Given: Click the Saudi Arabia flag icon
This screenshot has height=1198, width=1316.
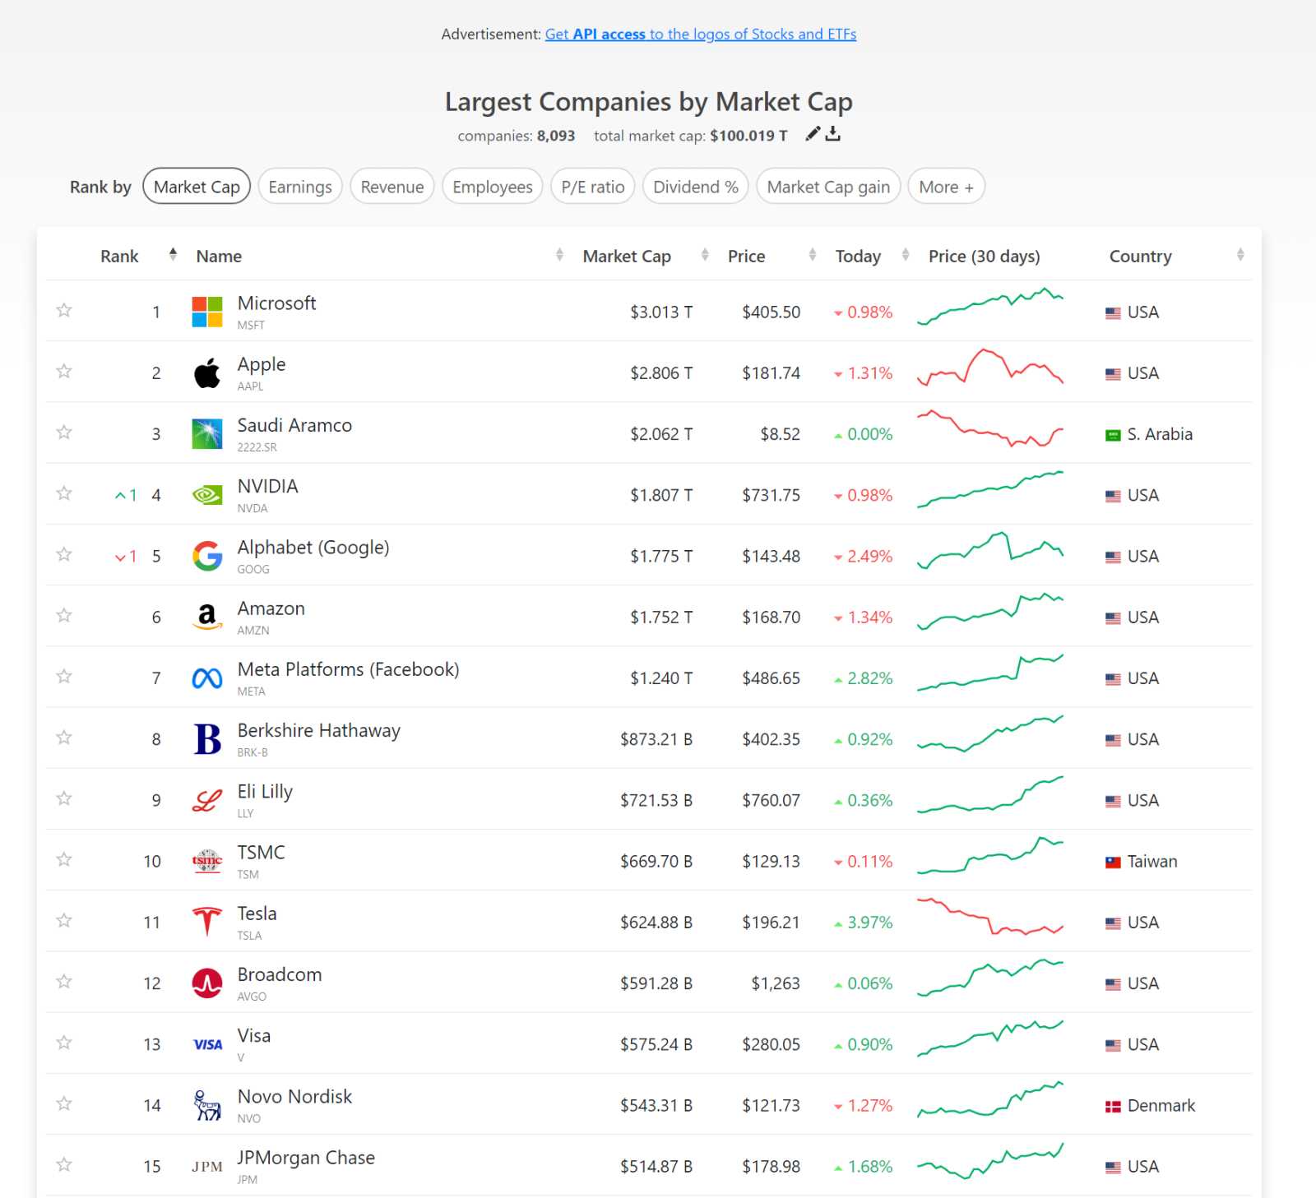Looking at the screenshot, I should pyautogui.click(x=1113, y=435).
